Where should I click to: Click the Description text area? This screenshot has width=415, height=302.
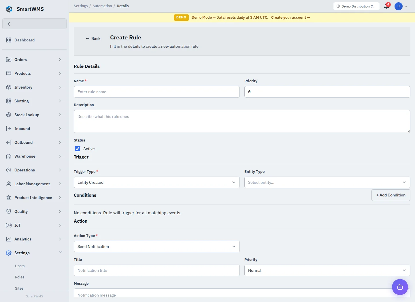pyautogui.click(x=242, y=121)
